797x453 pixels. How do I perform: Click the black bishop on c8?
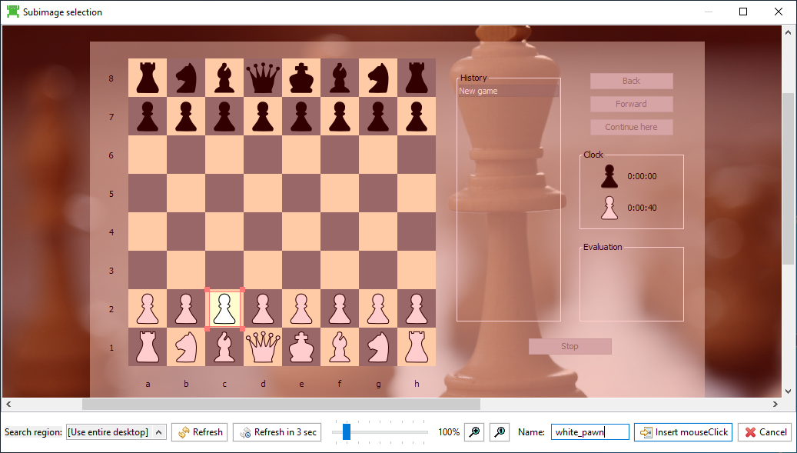224,78
